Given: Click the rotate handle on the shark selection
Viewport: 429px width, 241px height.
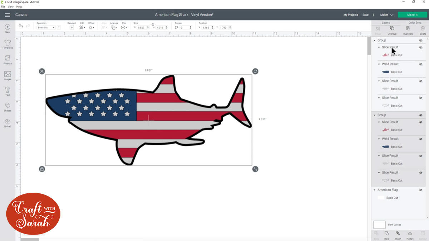Looking at the screenshot, I should [x=255, y=71].
